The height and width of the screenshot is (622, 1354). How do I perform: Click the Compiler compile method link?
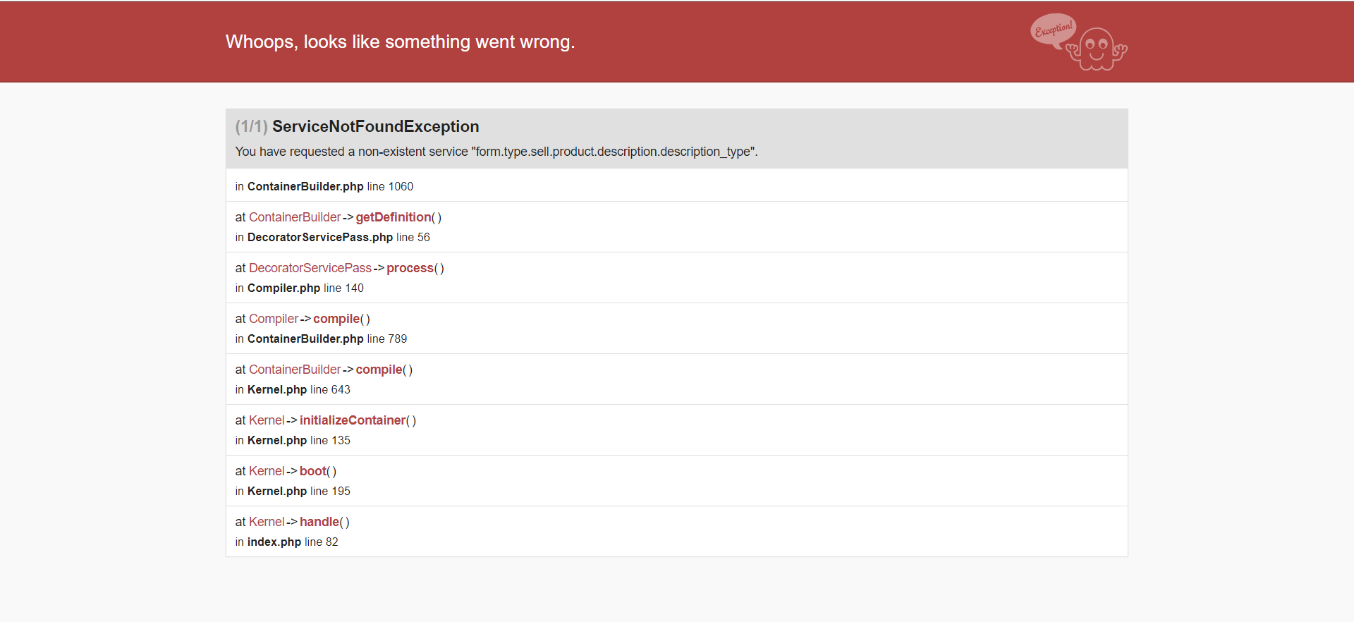[336, 319]
